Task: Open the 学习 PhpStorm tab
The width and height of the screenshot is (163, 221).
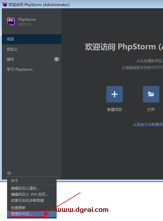Action: coord(32,70)
